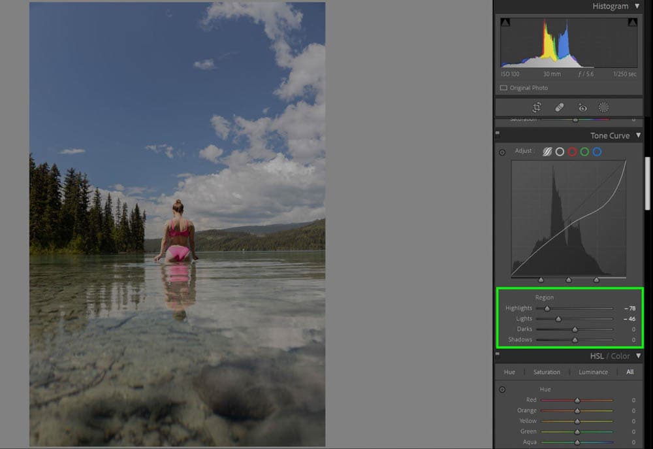The height and width of the screenshot is (449, 653).
Task: Click the Orange hue slider handle
Action: point(577,410)
